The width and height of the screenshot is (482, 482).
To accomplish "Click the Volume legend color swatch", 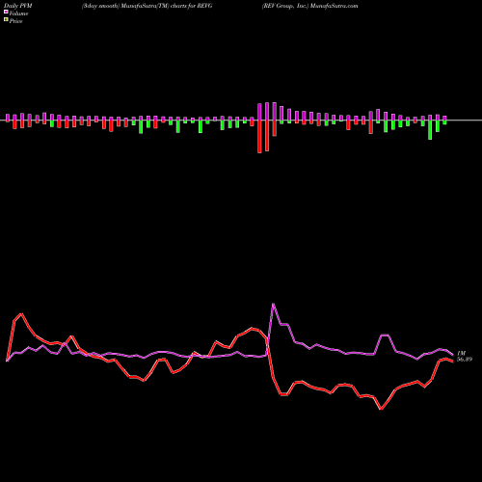I will coord(6,12).
